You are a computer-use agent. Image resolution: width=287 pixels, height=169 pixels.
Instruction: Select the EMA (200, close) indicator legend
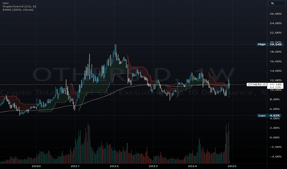click(x=18, y=10)
